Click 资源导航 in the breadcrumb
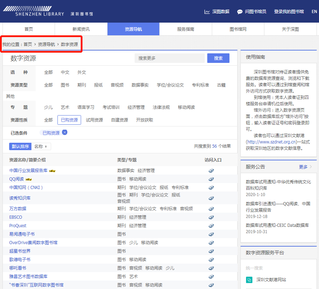The height and width of the screenshot is (289, 319). [47, 45]
